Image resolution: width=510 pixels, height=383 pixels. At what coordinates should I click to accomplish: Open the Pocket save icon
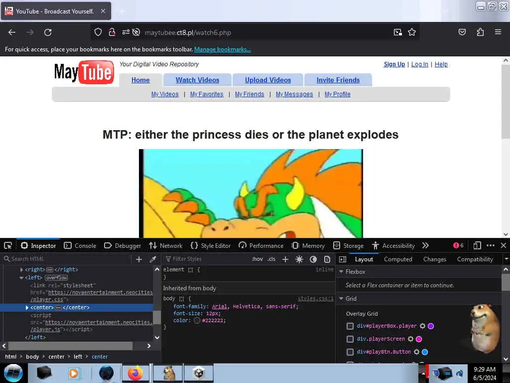coord(462,32)
